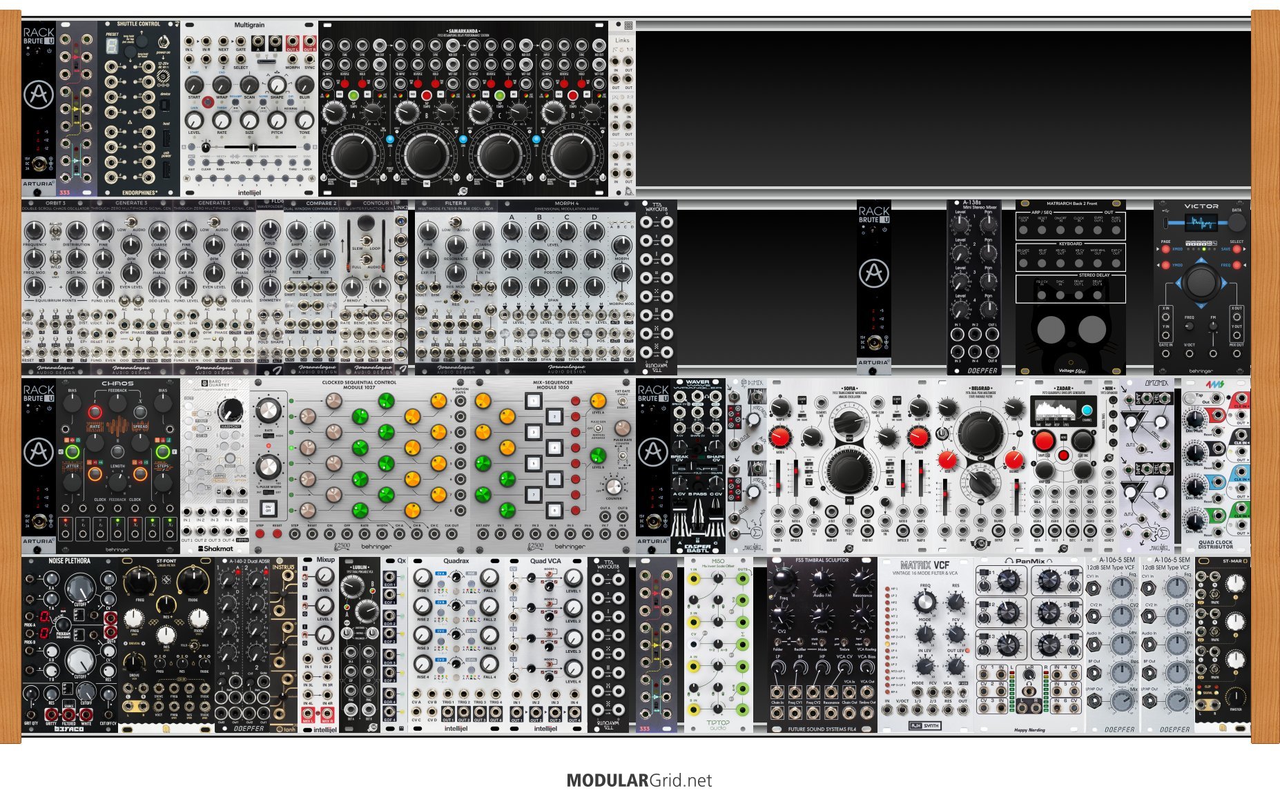Push step button 4 on Mix-Sequencer 1050
1280x795 pixels.
(554, 448)
